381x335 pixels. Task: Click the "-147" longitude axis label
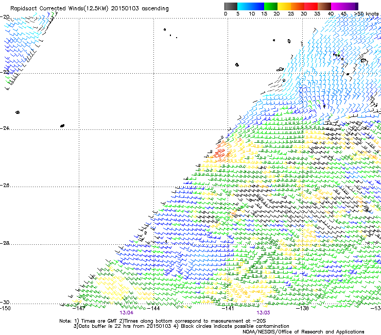(x=79, y=308)
